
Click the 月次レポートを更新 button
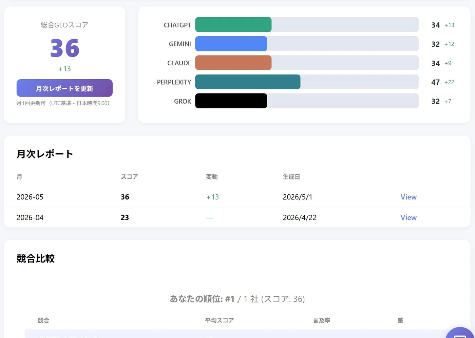pos(64,88)
